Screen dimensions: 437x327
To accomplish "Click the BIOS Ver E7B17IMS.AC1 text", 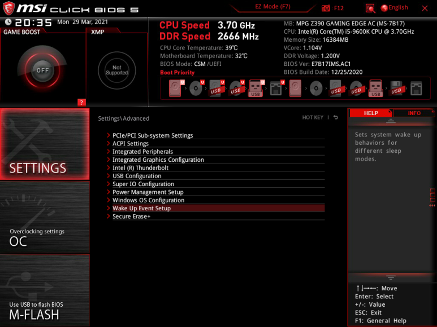I will click(317, 64).
